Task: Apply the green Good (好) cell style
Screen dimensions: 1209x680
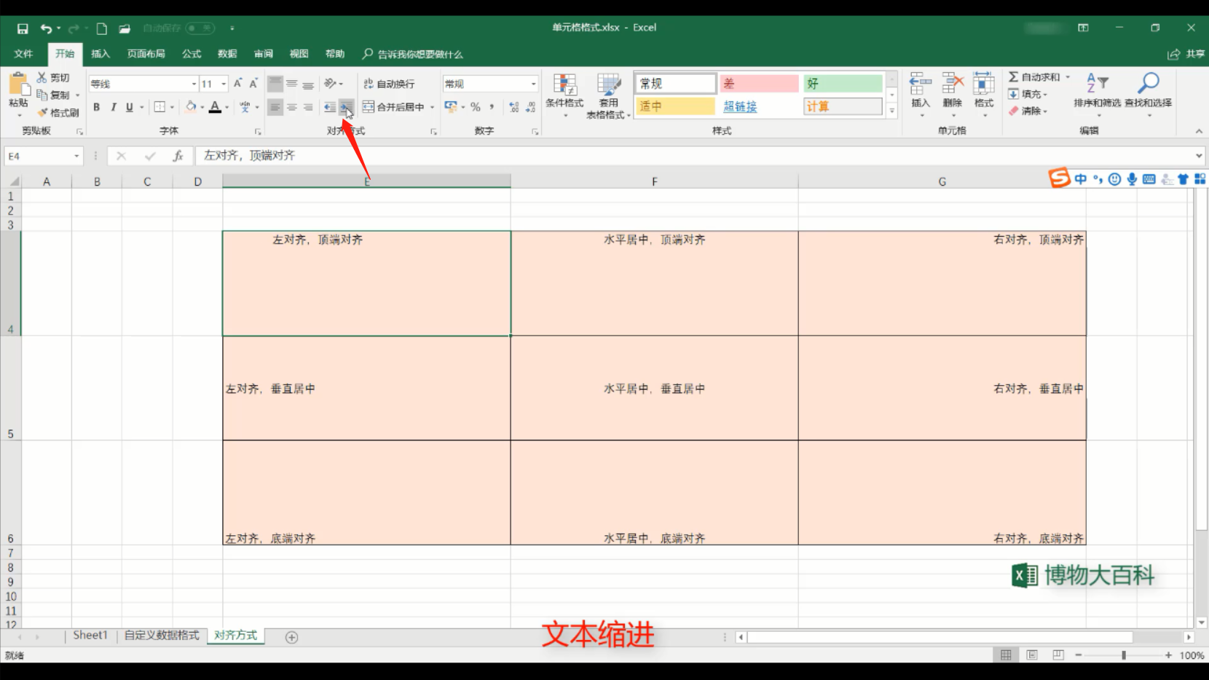Action: point(843,84)
